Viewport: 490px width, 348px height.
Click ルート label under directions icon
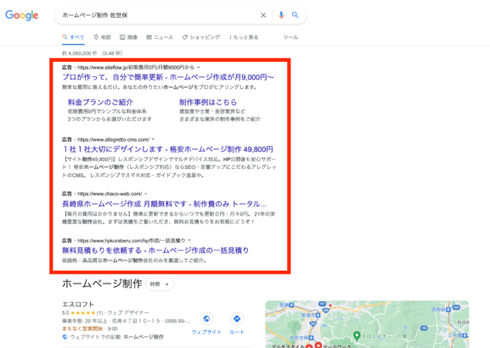pos(237,332)
